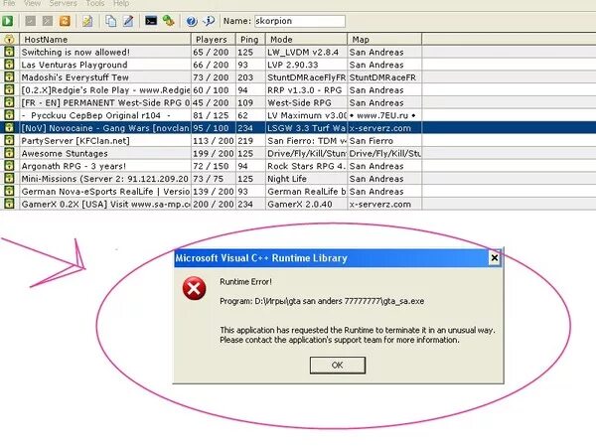
Task: Select GamerX 0.2X [USA] server
Action: click(x=298, y=204)
